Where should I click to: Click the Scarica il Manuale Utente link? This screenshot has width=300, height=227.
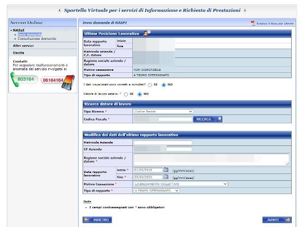click(x=275, y=24)
